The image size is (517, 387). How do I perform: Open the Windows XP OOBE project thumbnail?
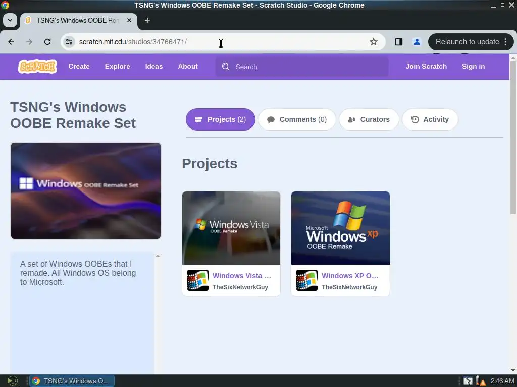coord(340,228)
